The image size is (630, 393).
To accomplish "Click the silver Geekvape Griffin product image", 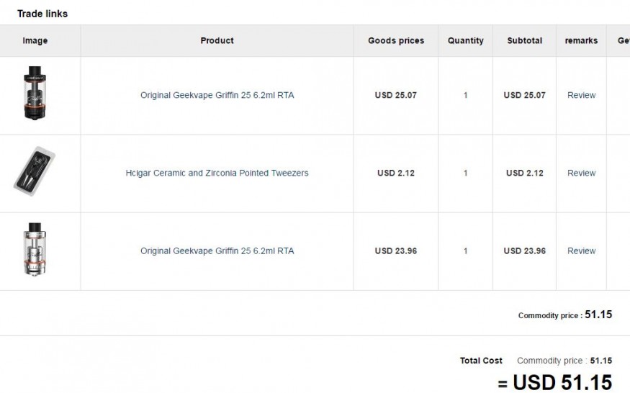I will (35, 249).
